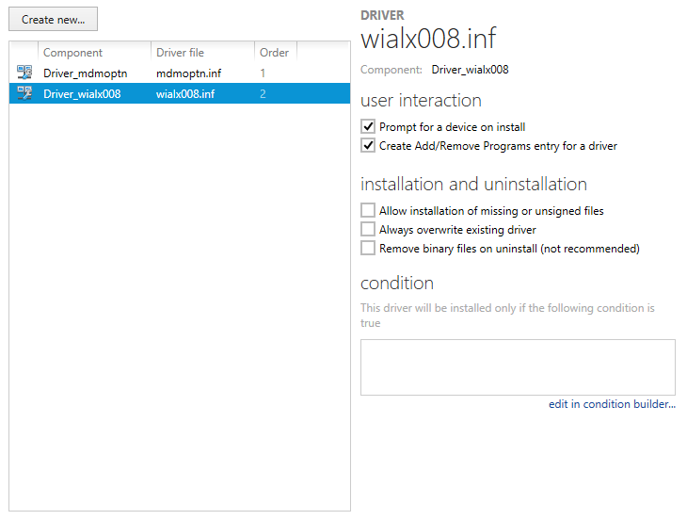
Task: Click order number 1 for Driver_mdmoptn
Action: point(263,73)
